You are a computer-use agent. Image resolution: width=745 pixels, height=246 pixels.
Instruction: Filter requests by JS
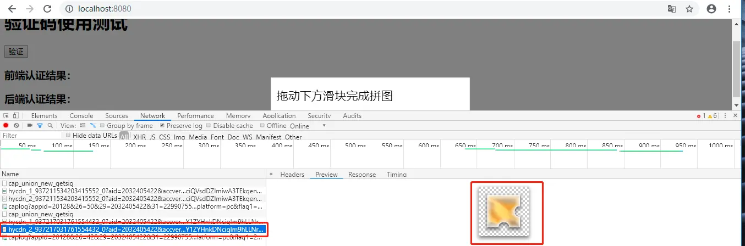click(152, 137)
